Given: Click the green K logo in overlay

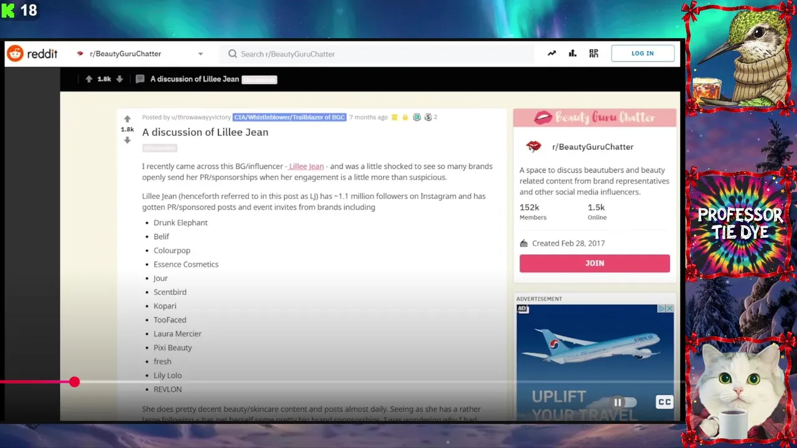Looking at the screenshot, I should click(x=7, y=11).
